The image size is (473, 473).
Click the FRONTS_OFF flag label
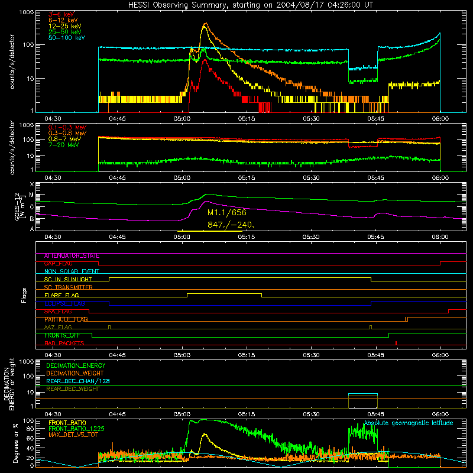click(x=62, y=335)
